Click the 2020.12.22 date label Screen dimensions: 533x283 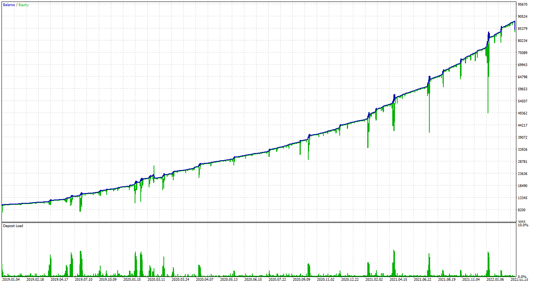(x=350, y=280)
